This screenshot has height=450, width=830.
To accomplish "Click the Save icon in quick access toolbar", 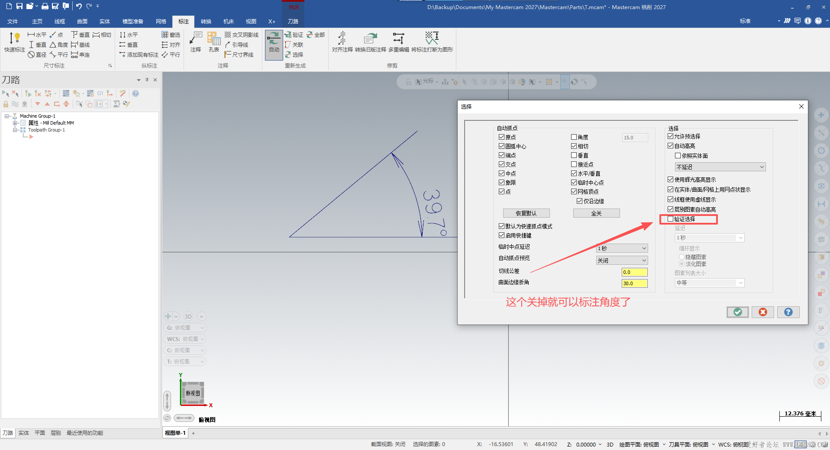I will coord(19,6).
